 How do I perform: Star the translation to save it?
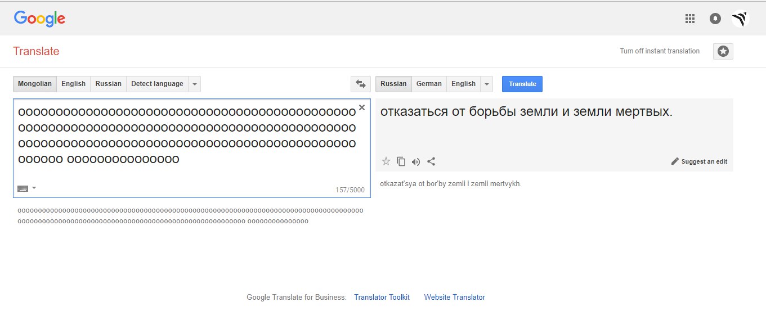(x=386, y=161)
